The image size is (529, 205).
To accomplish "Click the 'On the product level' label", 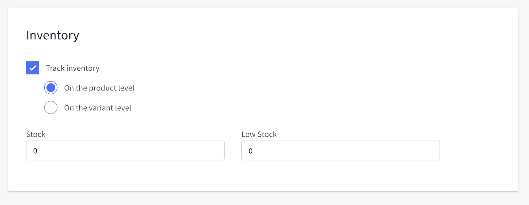I will pyautogui.click(x=99, y=88).
